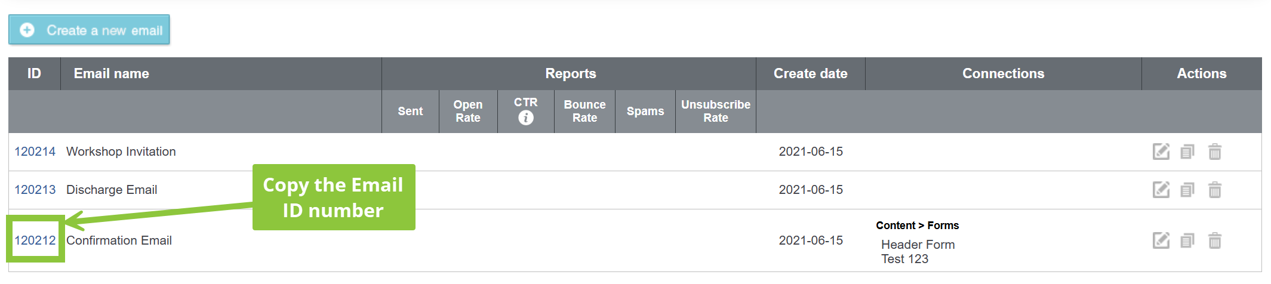Image resolution: width=1271 pixels, height=284 pixels.
Task: Click the Email name column header
Action: click(111, 73)
